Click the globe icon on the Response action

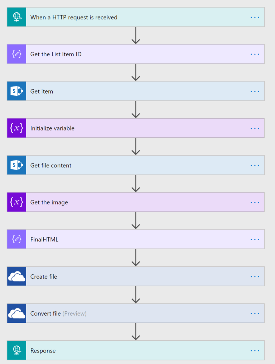pos(16,350)
